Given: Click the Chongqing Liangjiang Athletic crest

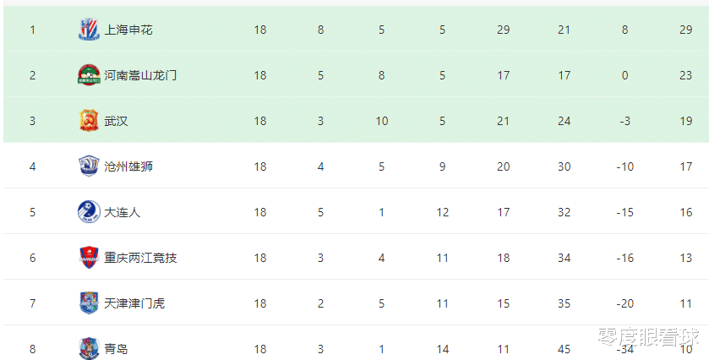Looking at the screenshot, I should (89, 258).
